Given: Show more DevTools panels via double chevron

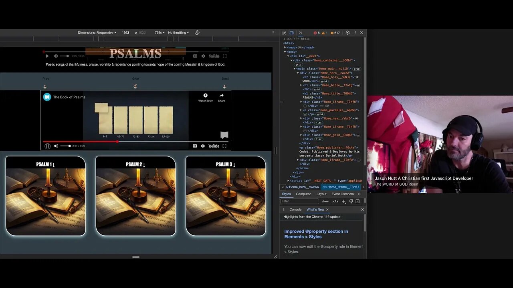Looking at the screenshot, I should (301, 33).
